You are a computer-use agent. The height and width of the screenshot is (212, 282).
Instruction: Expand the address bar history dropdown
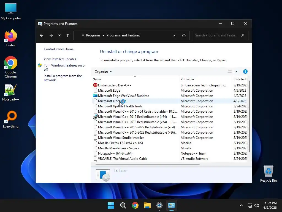(x=174, y=36)
